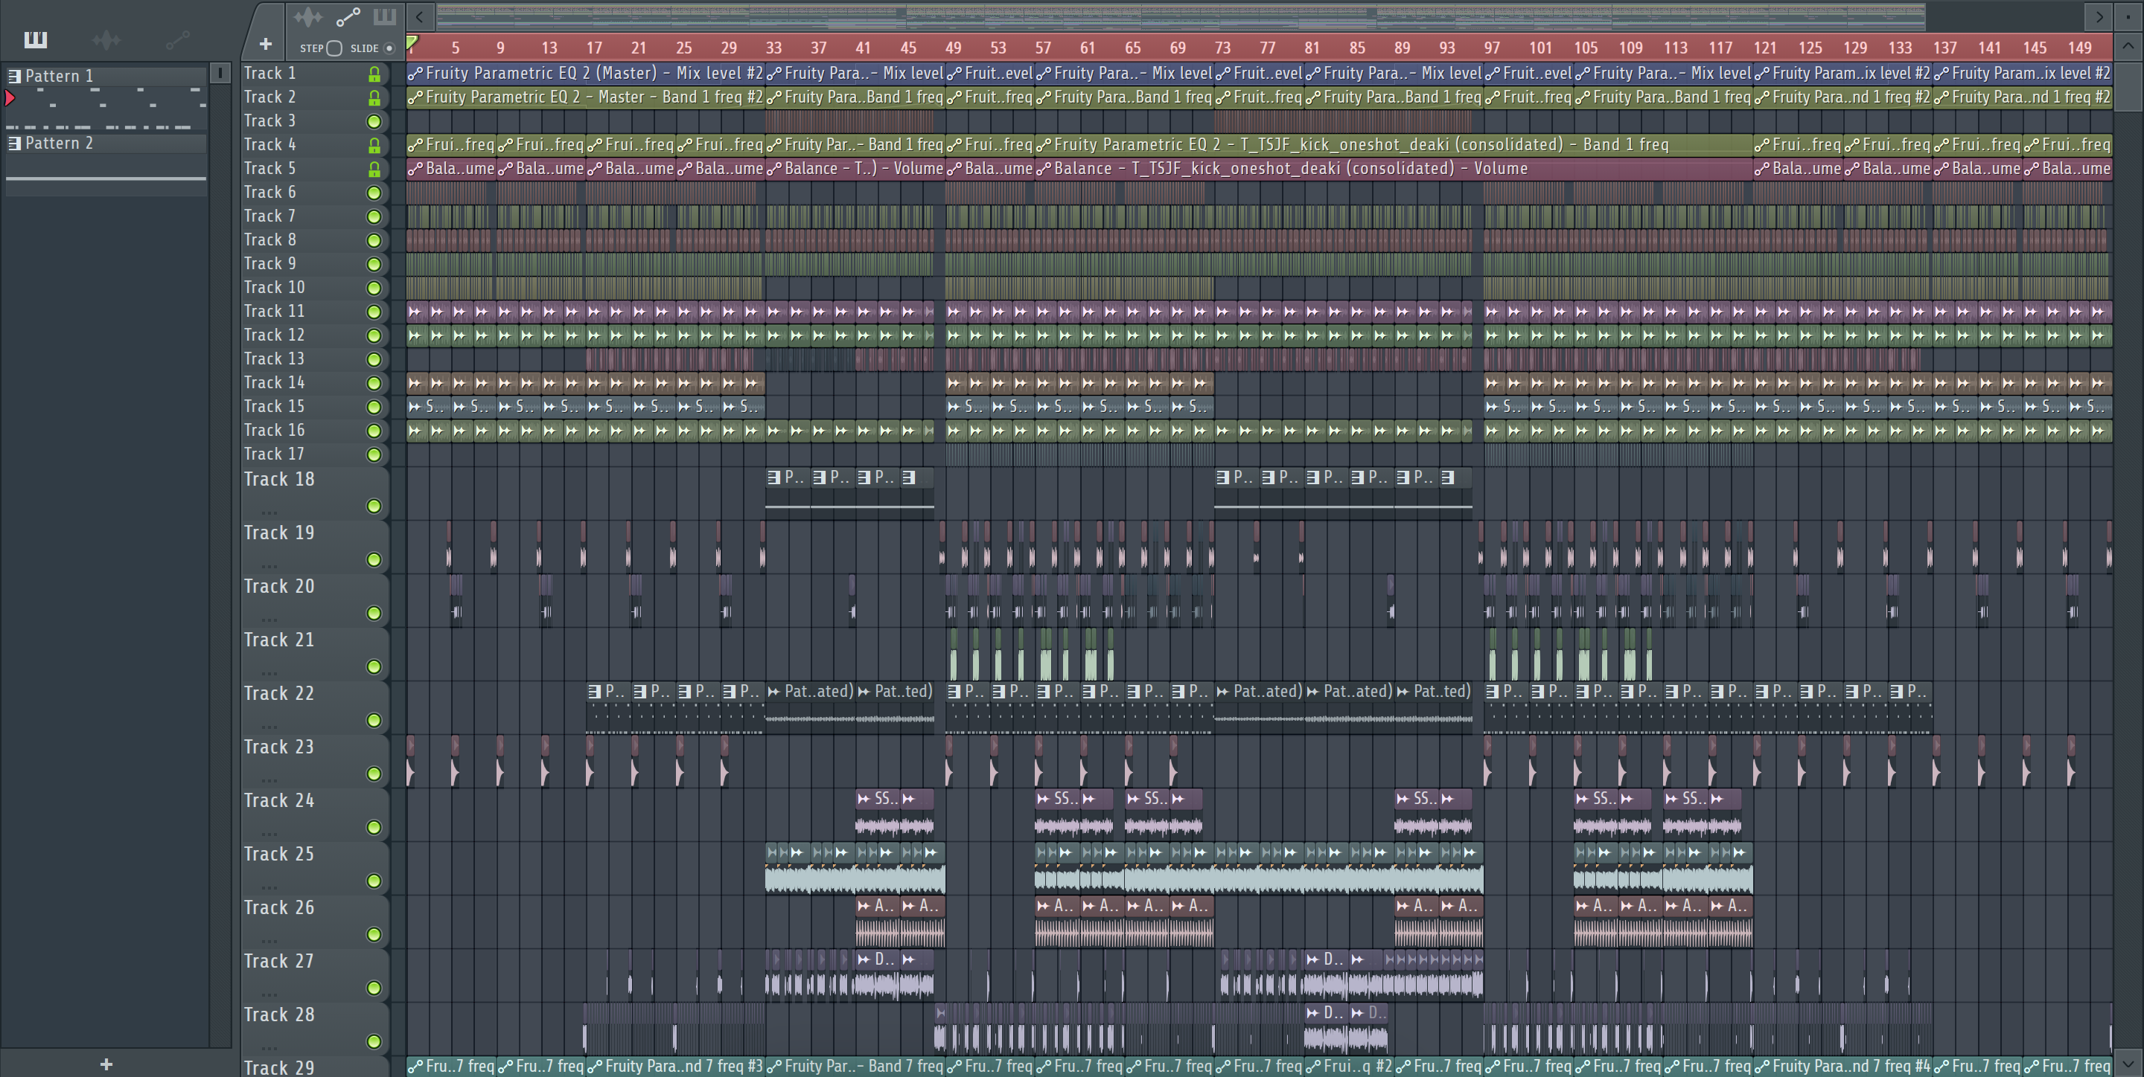Select first Master Band 1 freq #2 clip on Track 2
This screenshot has width=2144, height=1077.
586,97
